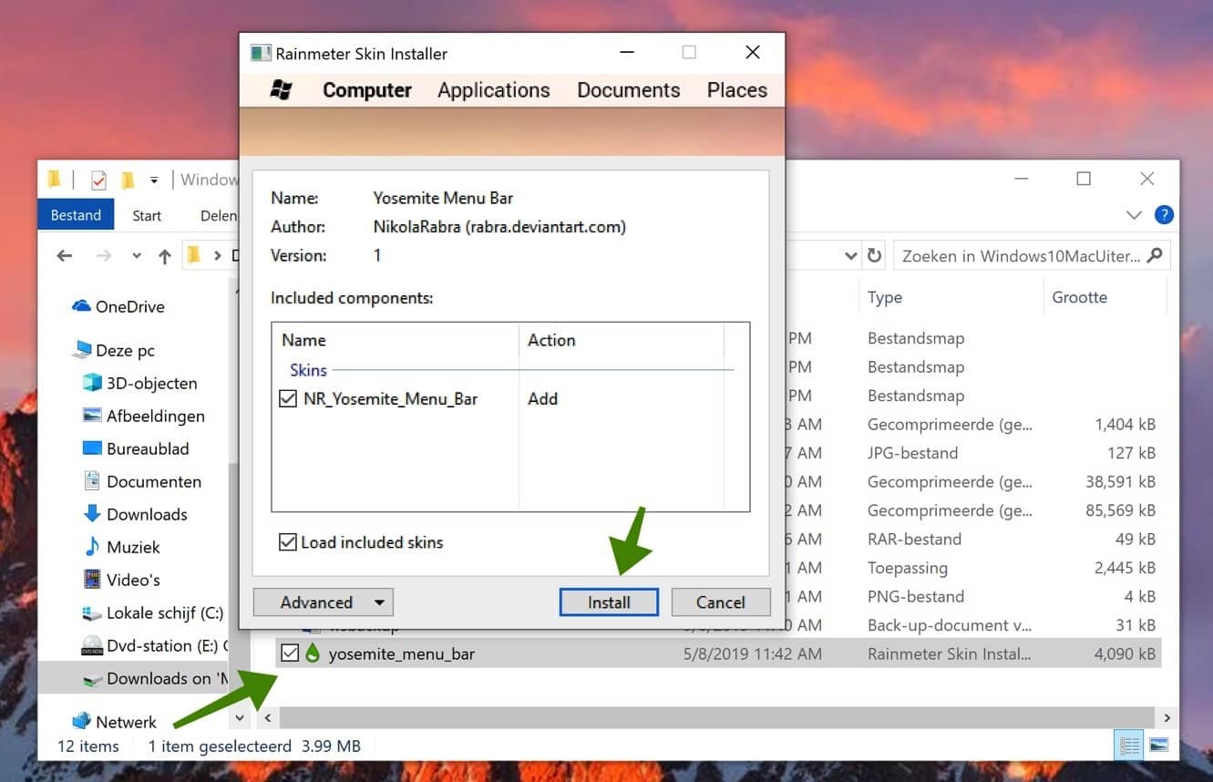Switch to large thumbnails view icon in status bar

click(1158, 746)
